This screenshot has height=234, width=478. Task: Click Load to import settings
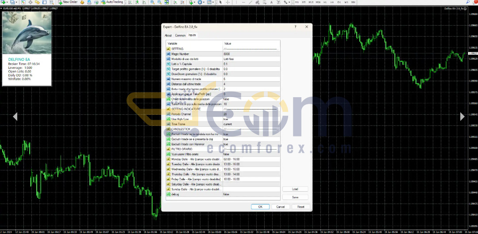point(295,189)
